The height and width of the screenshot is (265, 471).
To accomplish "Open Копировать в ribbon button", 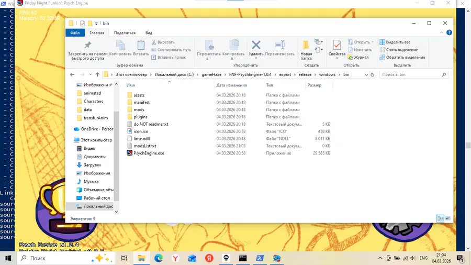I will pyautogui.click(x=233, y=50).
